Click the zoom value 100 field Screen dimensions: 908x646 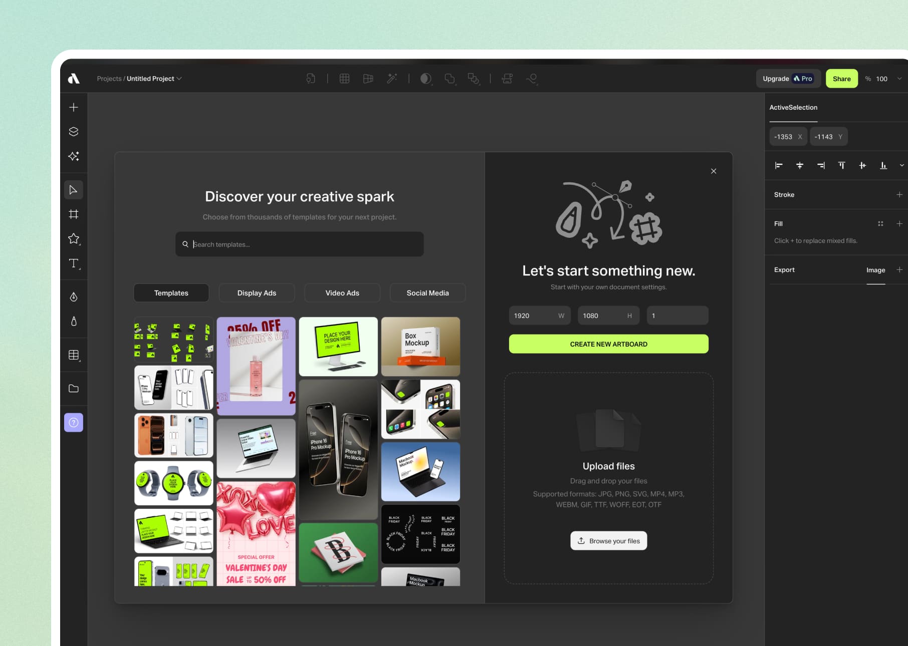pos(882,79)
